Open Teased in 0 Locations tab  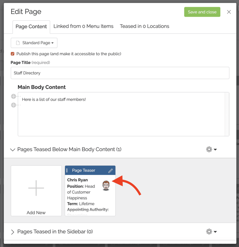pyautogui.click(x=144, y=26)
